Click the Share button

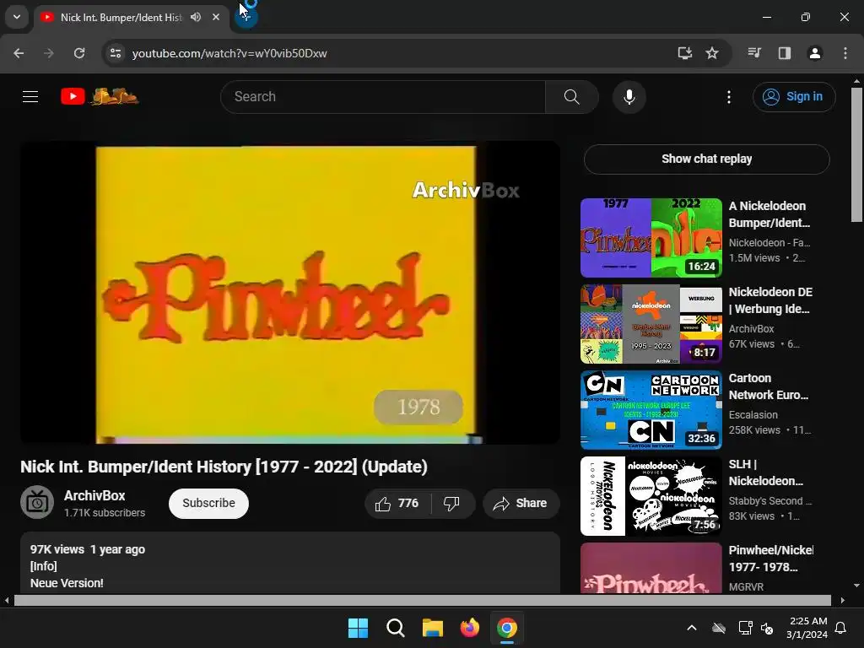coord(521,503)
